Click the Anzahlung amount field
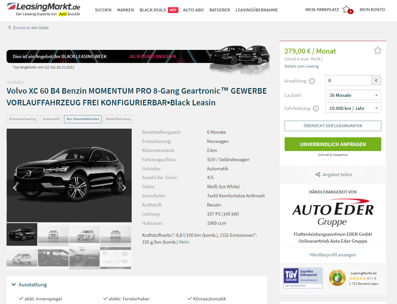397x304 pixels. click(348, 80)
